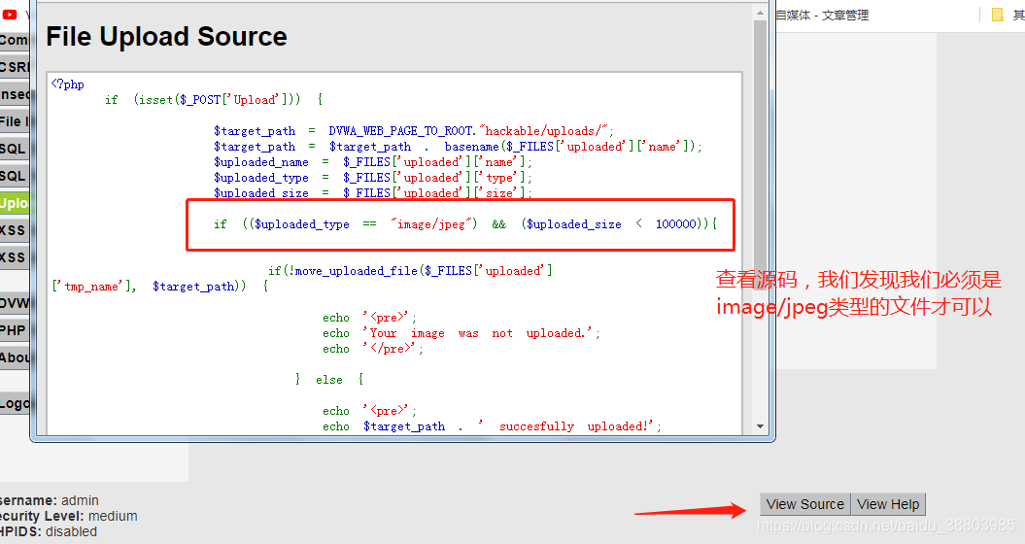This screenshot has height=544, width=1025.
Task: Open the PHP Info sidebar item
Action: click(x=15, y=330)
